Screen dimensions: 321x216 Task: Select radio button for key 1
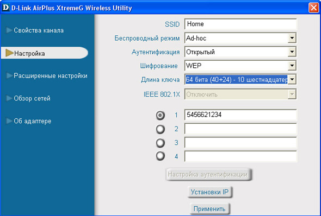pyautogui.click(x=160, y=116)
